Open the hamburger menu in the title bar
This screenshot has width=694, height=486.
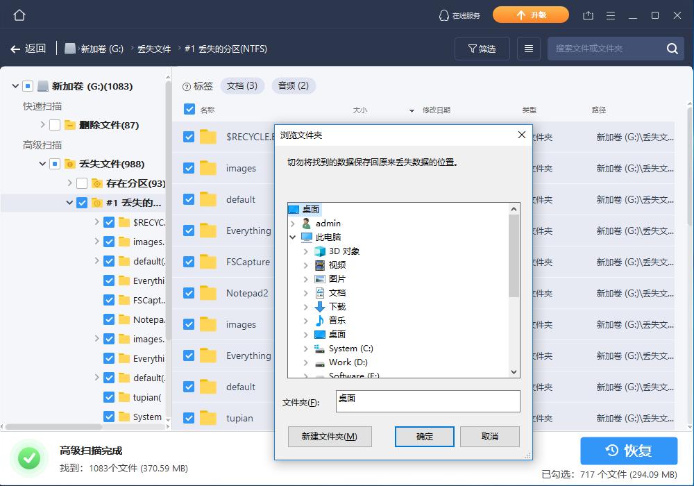click(x=611, y=14)
